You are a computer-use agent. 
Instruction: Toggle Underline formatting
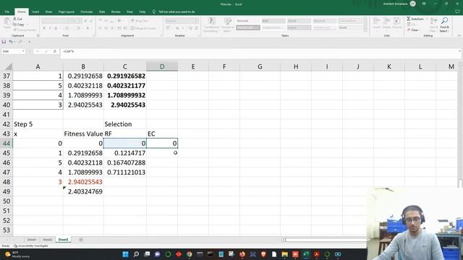coord(56,28)
